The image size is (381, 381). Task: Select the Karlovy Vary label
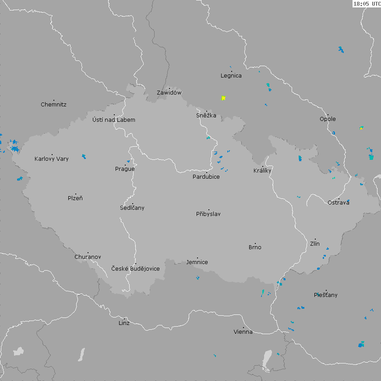[52, 159]
